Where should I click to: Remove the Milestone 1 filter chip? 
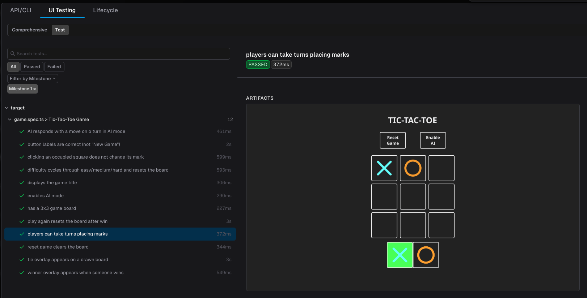34,89
